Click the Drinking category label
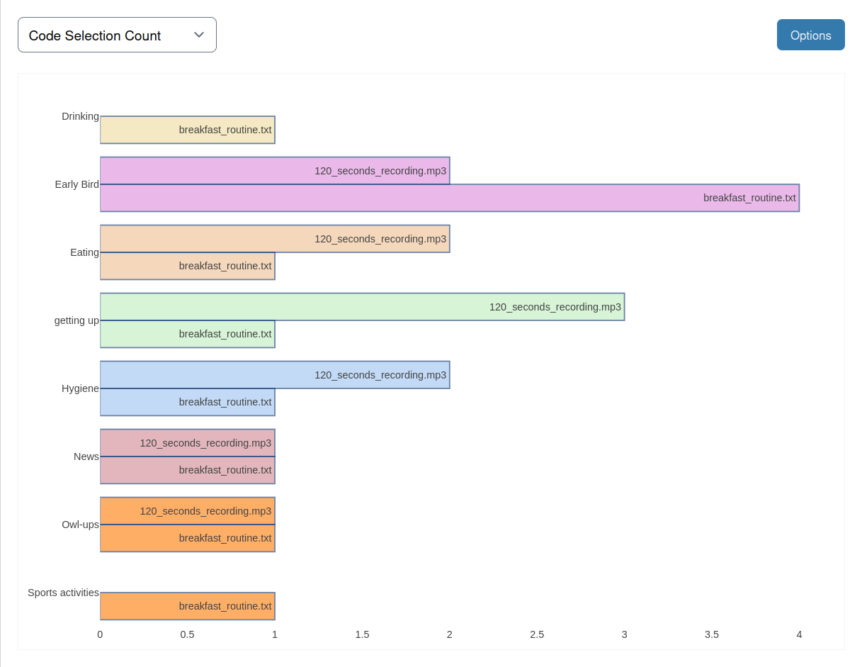862x667 pixels. (x=80, y=116)
